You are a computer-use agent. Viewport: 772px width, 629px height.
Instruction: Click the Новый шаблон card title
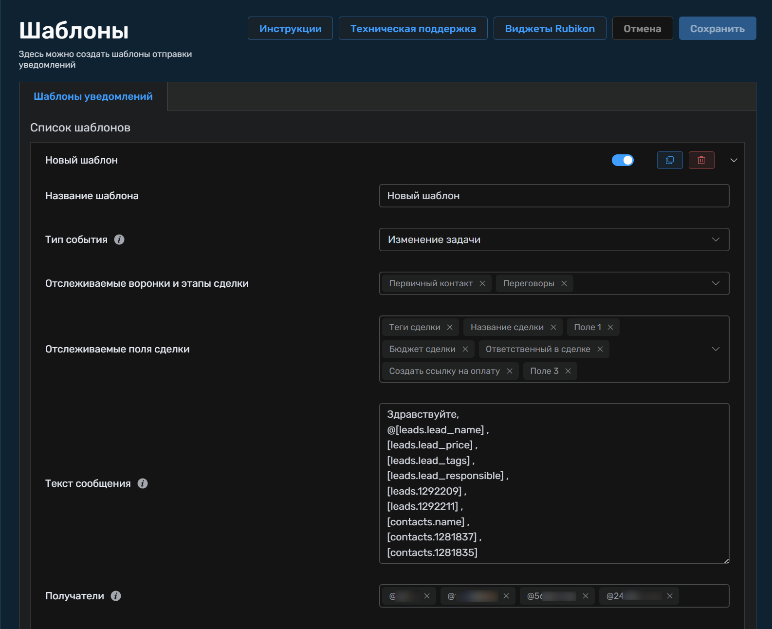coord(81,160)
